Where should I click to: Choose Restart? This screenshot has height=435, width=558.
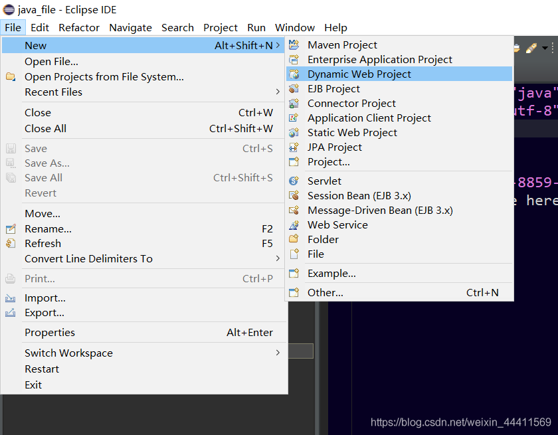click(x=144, y=369)
